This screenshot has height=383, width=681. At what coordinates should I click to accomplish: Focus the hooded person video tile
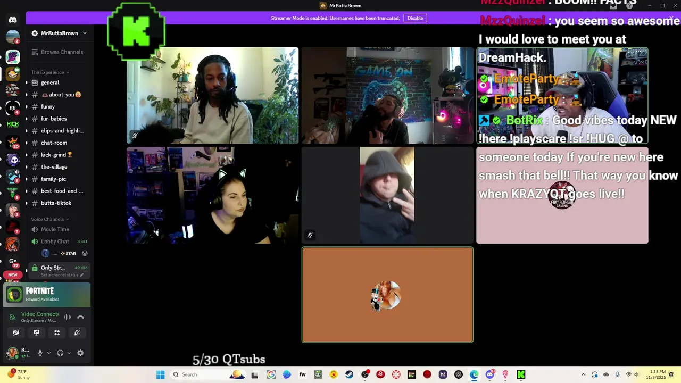click(387, 195)
